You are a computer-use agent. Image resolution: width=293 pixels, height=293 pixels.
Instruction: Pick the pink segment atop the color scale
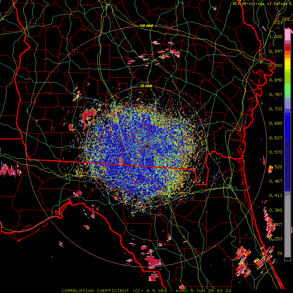[x=287, y=35]
